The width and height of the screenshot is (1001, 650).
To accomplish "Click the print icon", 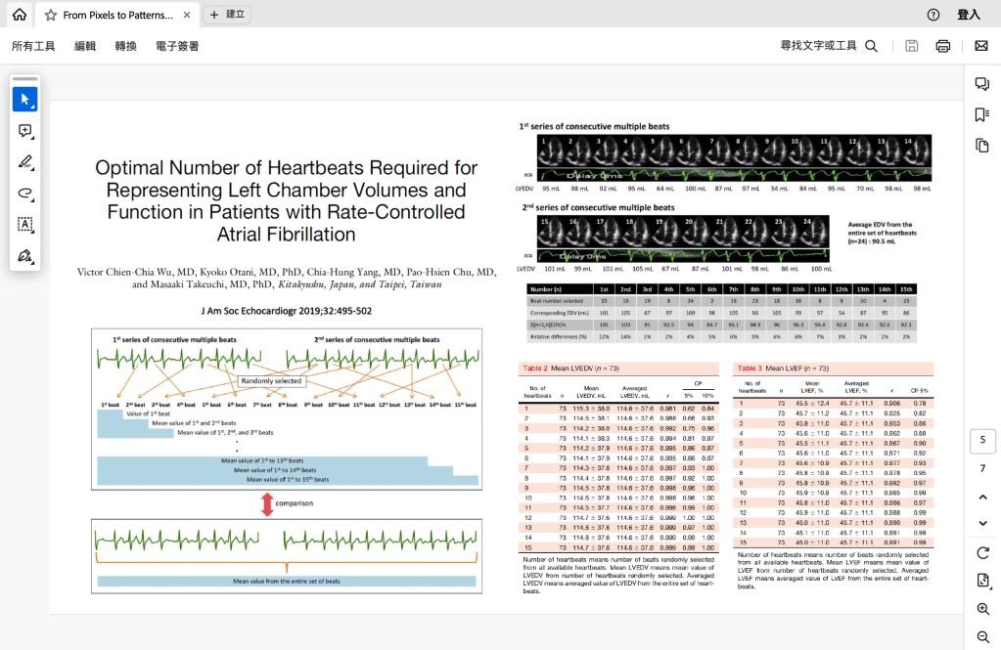I will click(x=943, y=46).
